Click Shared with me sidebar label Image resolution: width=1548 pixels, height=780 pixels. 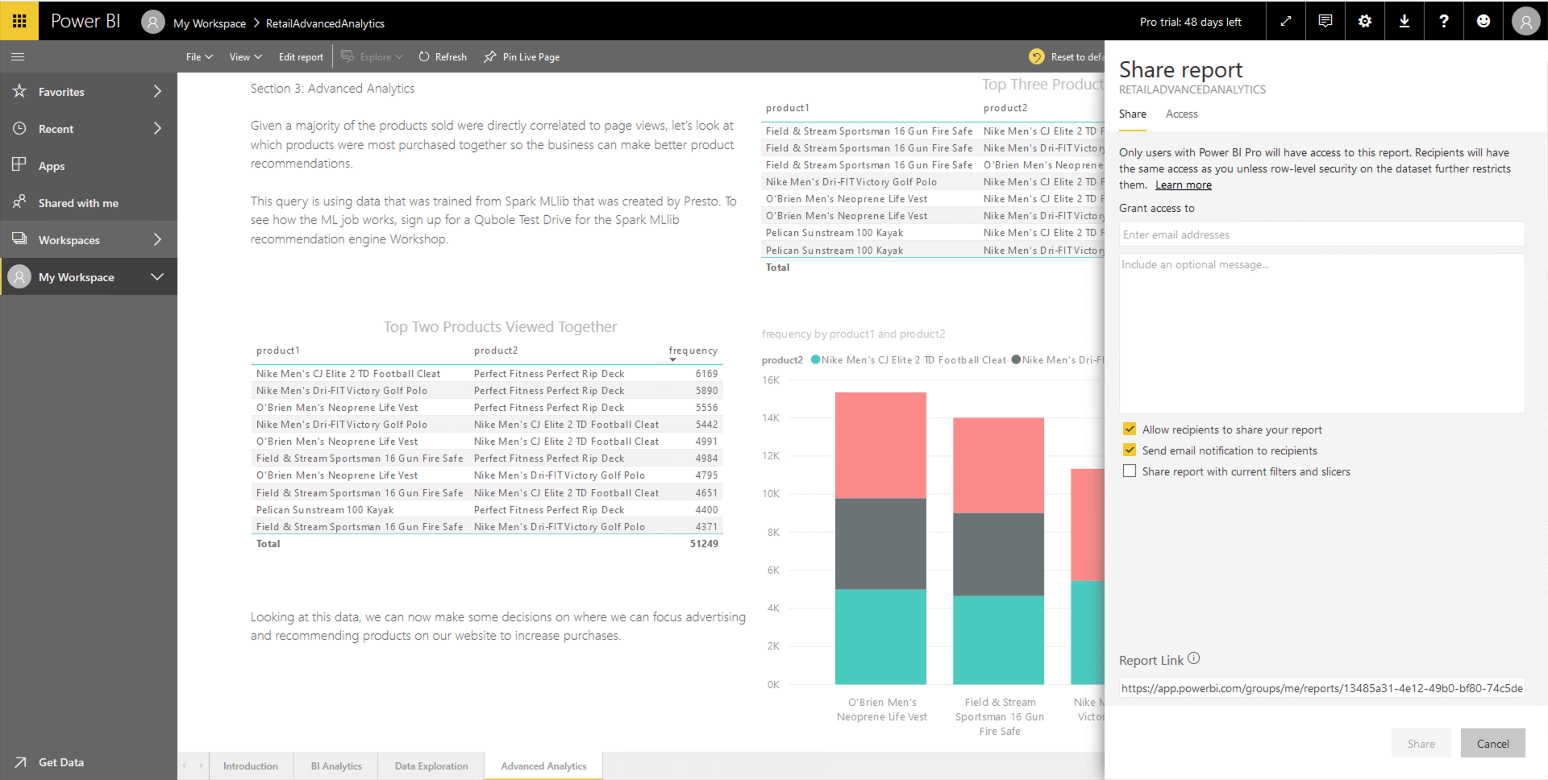78,203
